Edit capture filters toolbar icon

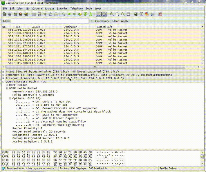[136, 14]
